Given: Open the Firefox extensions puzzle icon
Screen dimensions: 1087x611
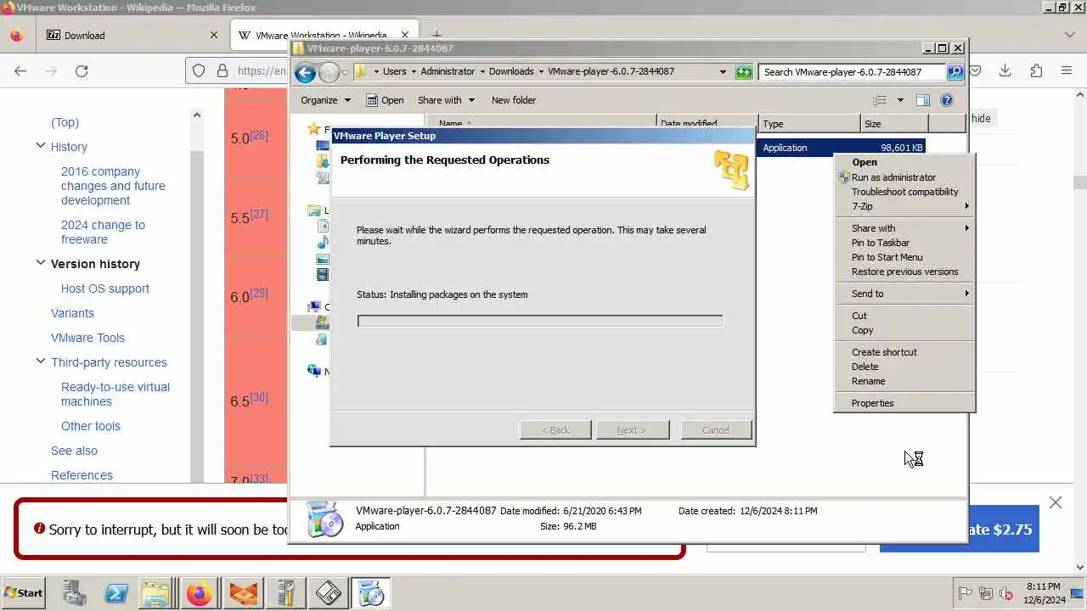Looking at the screenshot, I should 1036,70.
